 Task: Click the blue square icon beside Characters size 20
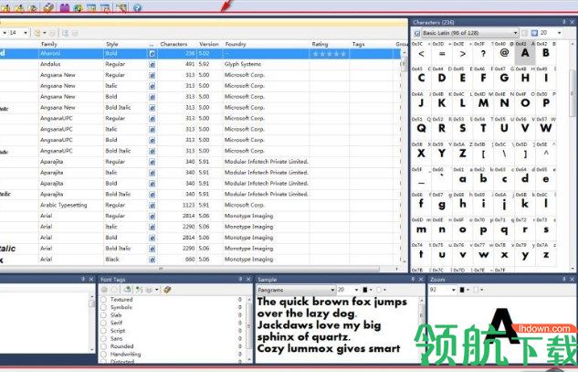534,33
